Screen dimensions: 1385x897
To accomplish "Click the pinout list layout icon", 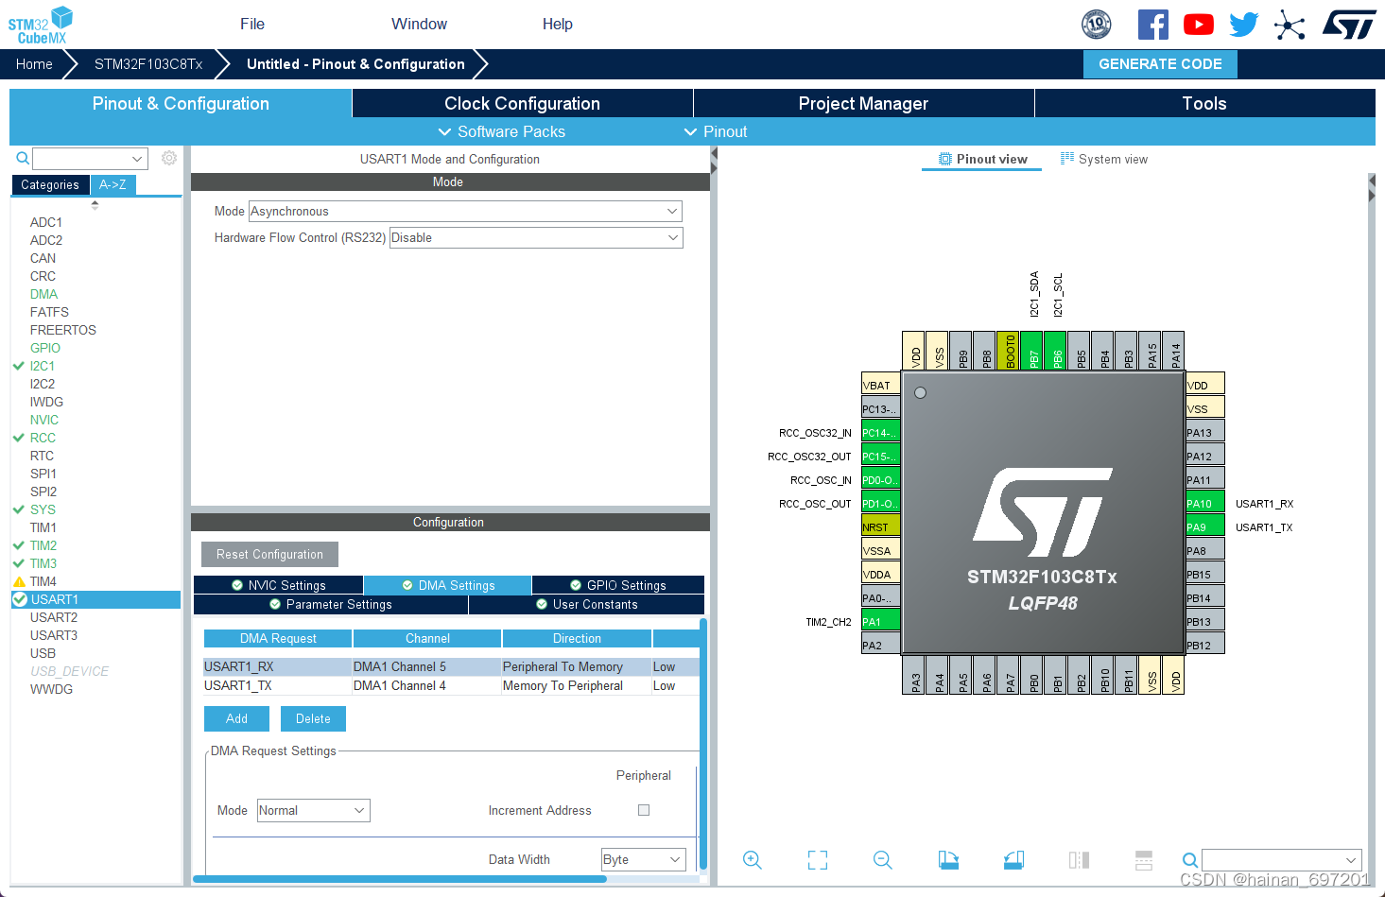I will (x=1144, y=860).
